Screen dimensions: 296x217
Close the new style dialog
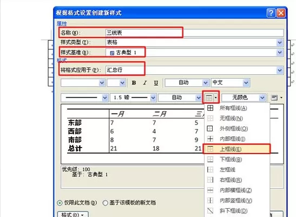point(281,13)
